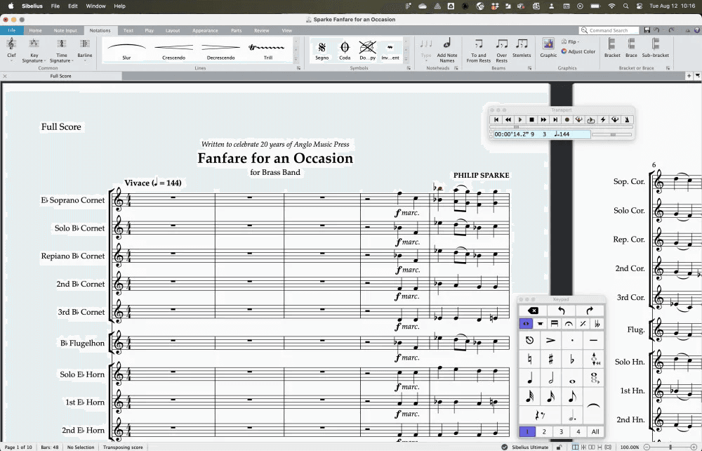
Task: Toggle Live Tempo lightning icon in Transport
Action: [x=602, y=119]
